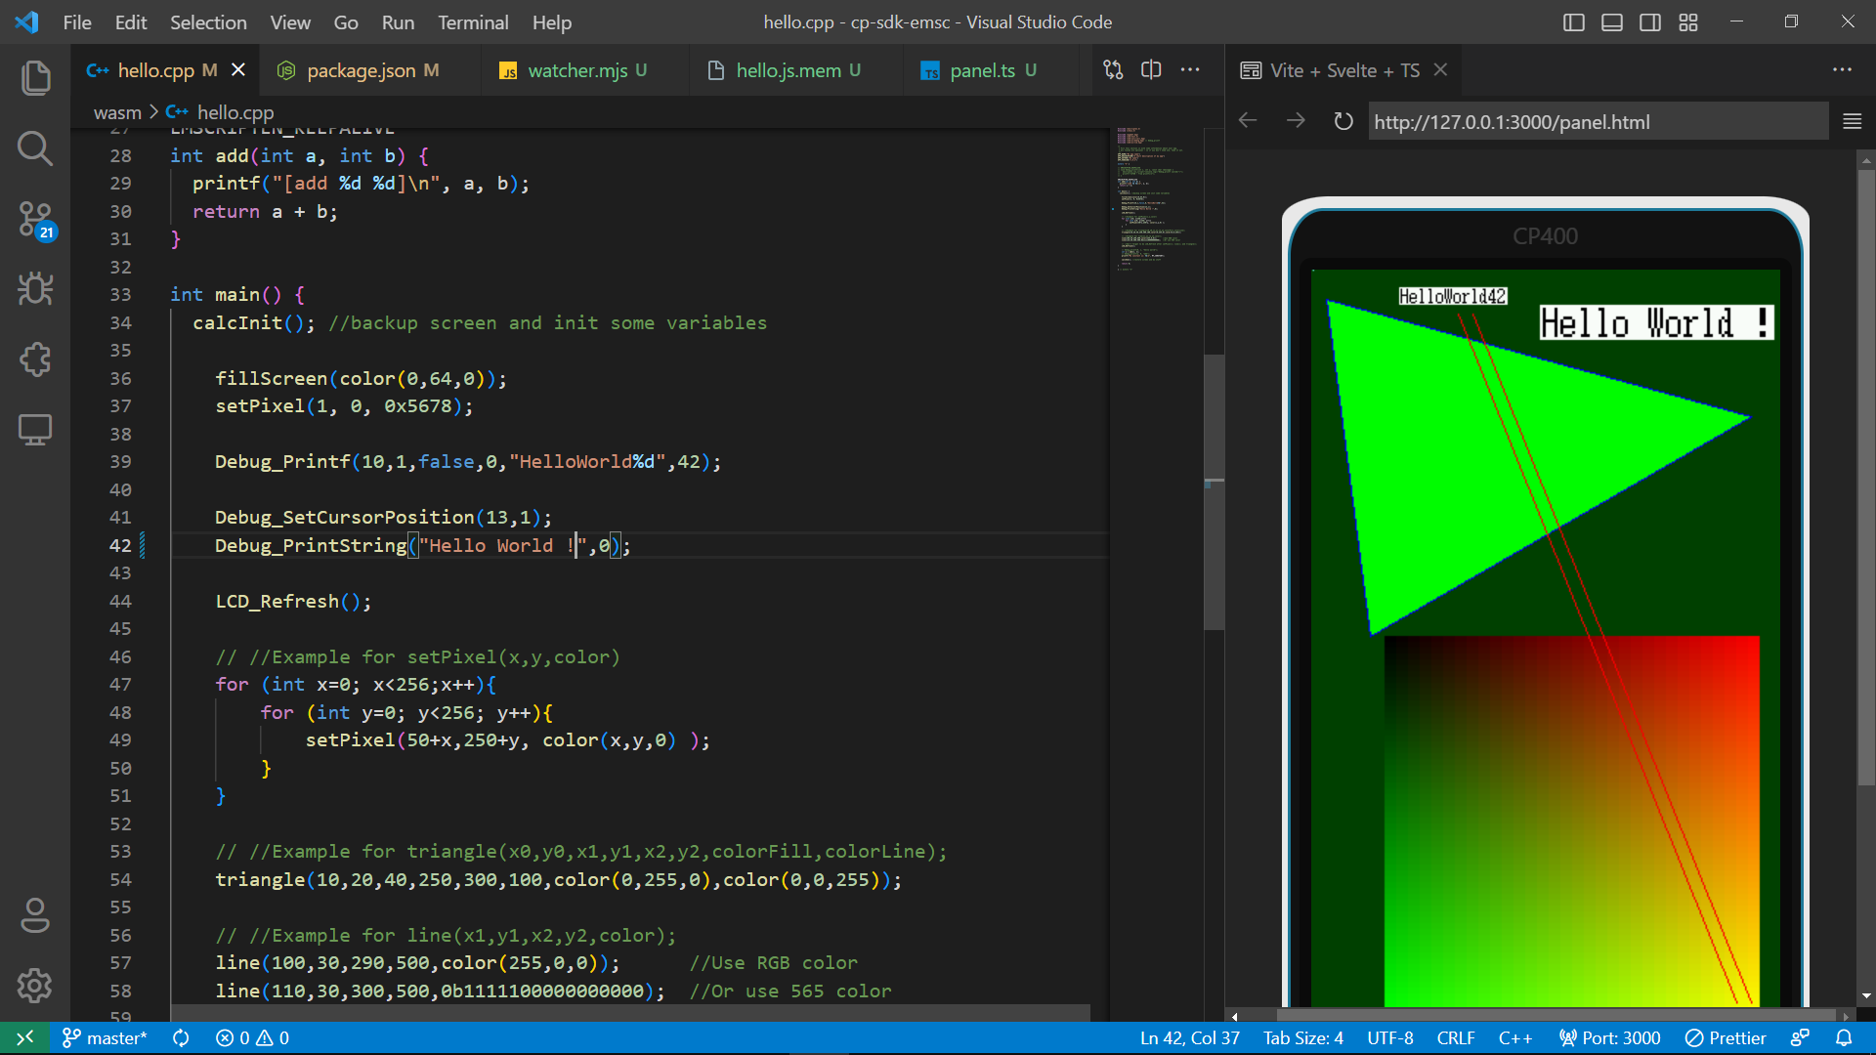Toggle the secondary side bar layout

point(1649,22)
